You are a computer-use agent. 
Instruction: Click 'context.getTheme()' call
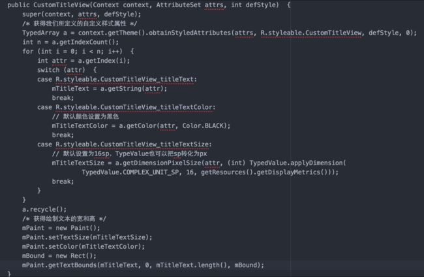tap(112, 33)
